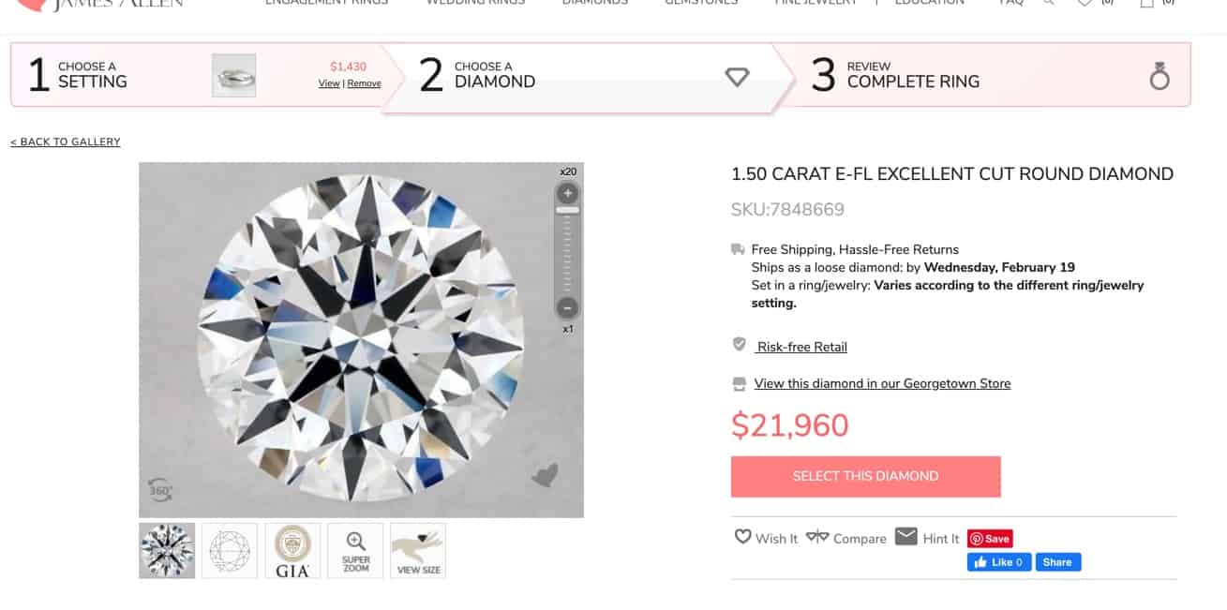Open the Gemstones menu
Screen dimensions: 1227x610
click(x=700, y=3)
